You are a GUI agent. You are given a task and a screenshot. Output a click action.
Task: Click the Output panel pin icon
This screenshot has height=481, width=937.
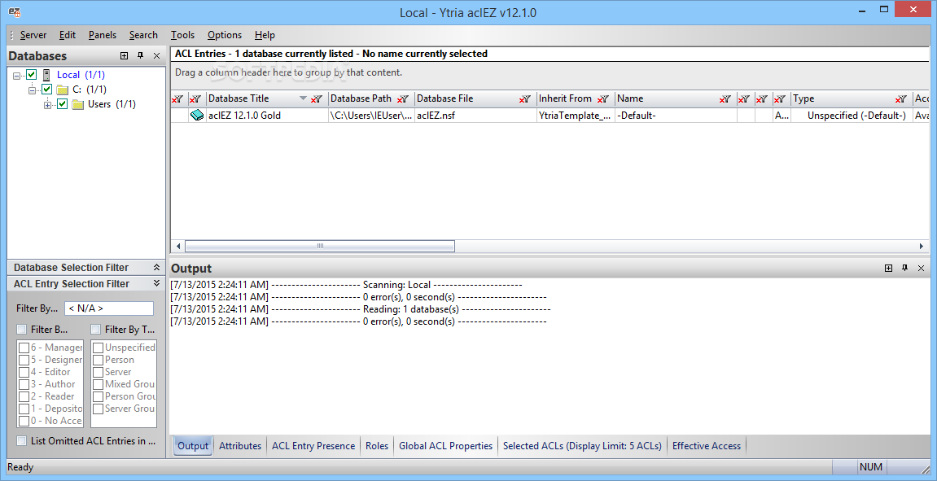904,269
